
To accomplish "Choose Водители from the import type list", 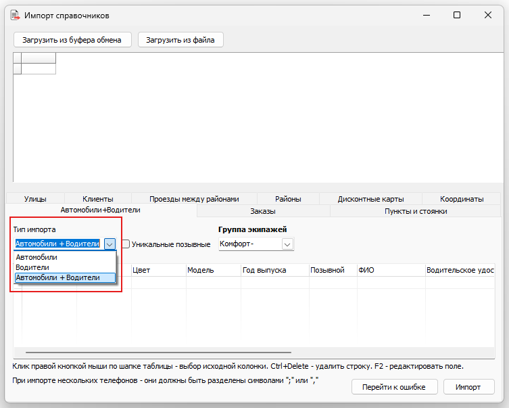I will coord(32,267).
